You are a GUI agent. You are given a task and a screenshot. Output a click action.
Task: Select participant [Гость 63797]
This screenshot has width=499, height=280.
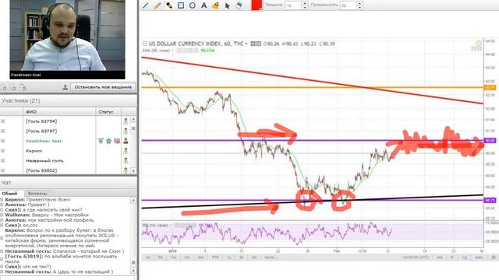point(41,131)
